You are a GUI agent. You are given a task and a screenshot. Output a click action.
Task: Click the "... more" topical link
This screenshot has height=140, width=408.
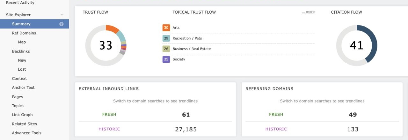(x=308, y=12)
